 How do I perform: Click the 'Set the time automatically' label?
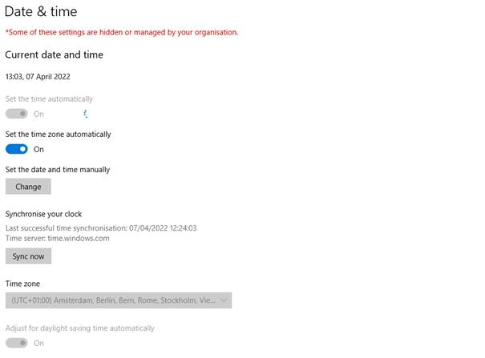(x=49, y=99)
